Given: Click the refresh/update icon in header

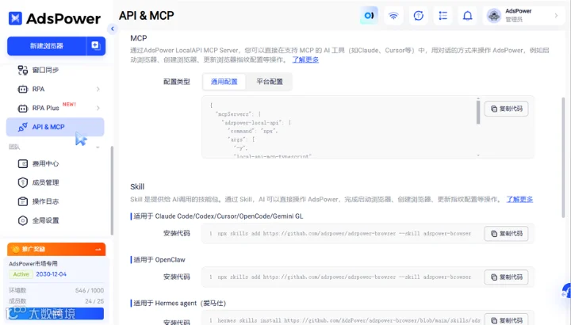Looking at the screenshot, I should (419, 16).
